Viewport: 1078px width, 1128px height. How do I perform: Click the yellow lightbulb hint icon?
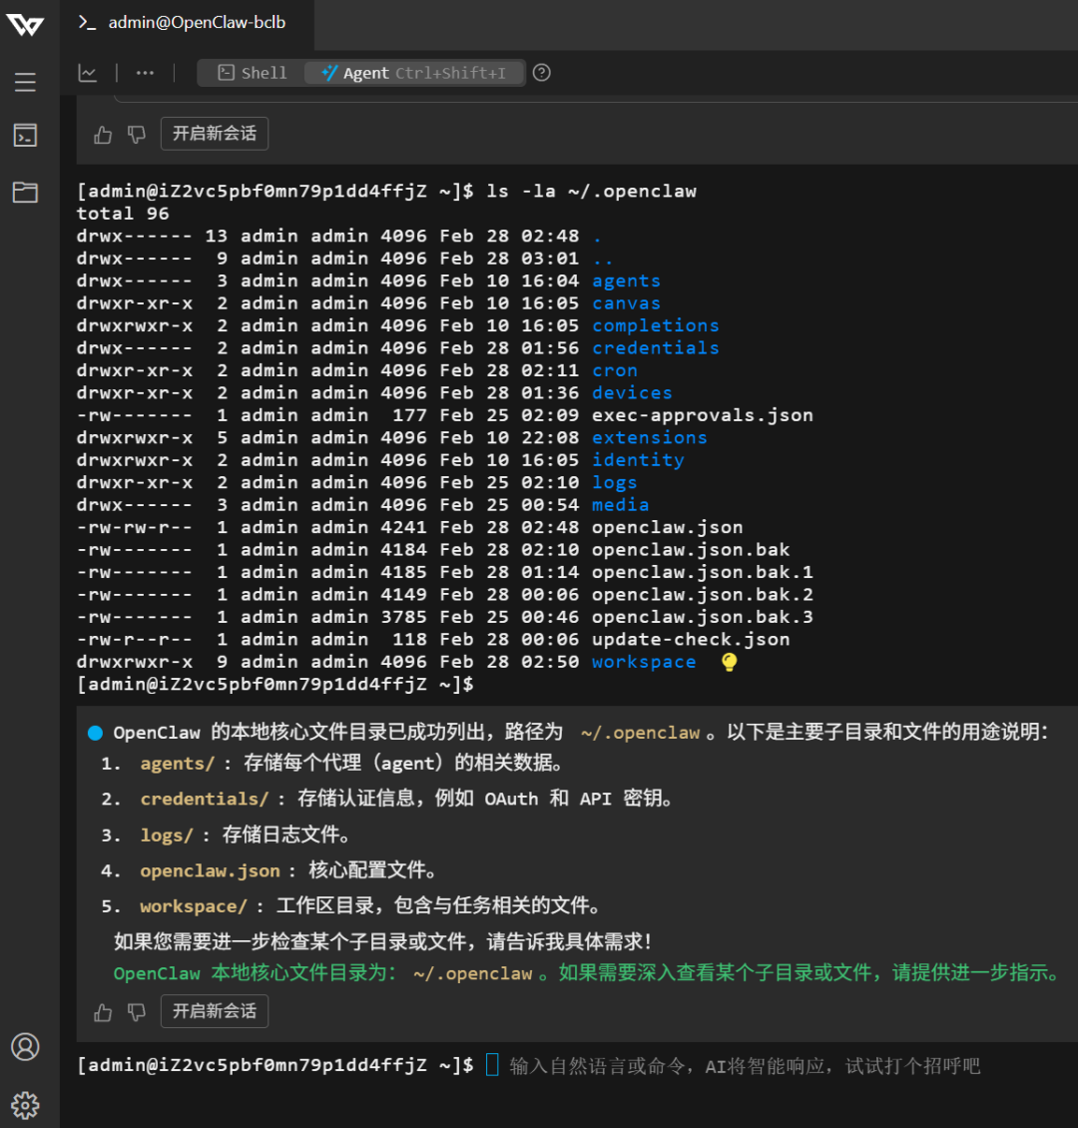[x=730, y=662]
